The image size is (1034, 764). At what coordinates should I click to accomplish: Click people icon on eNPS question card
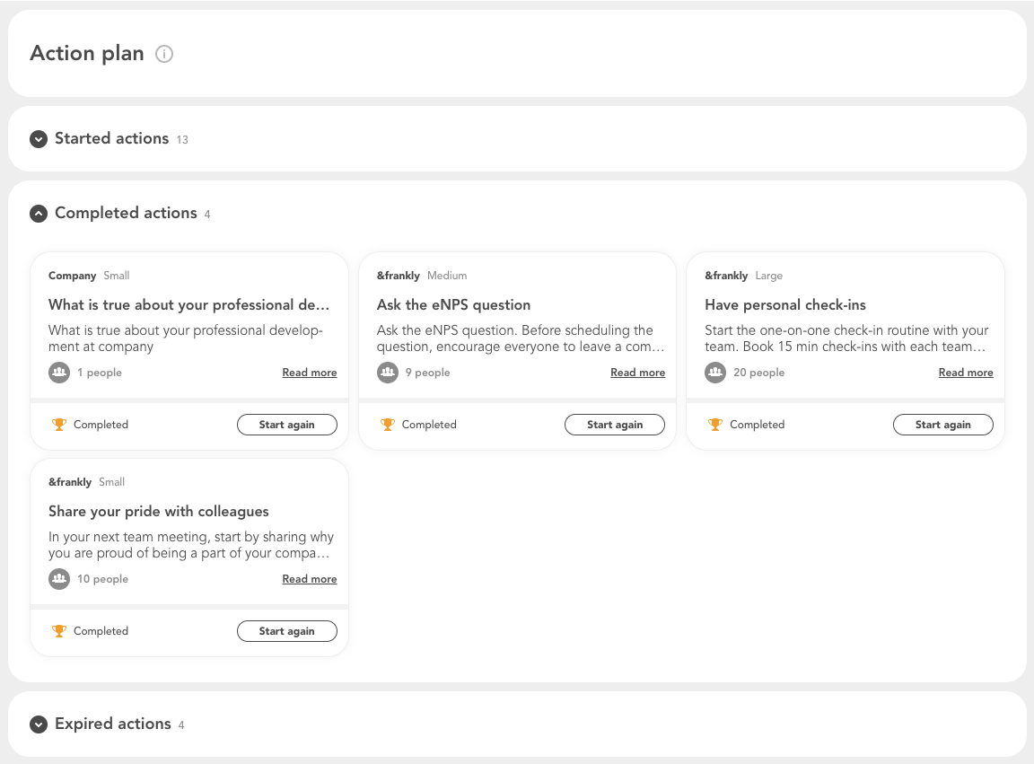click(388, 373)
